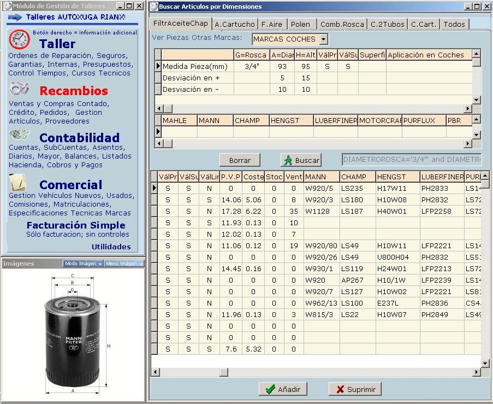Open the Recambios module

coord(74,91)
